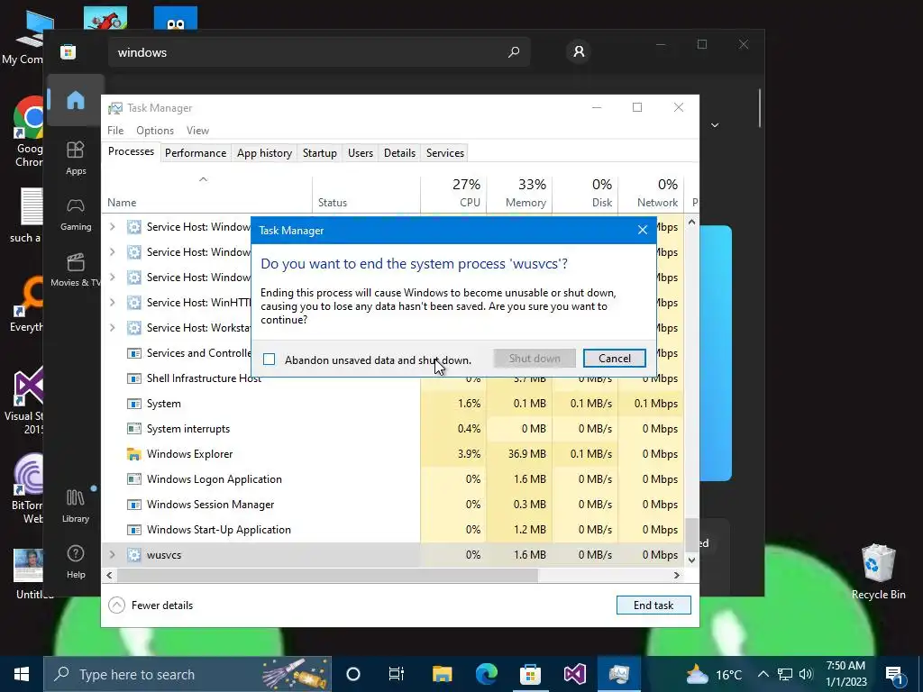Viewport: 923px width, 692px height.
Task: Open Visual Studio from the taskbar
Action: [574, 674]
